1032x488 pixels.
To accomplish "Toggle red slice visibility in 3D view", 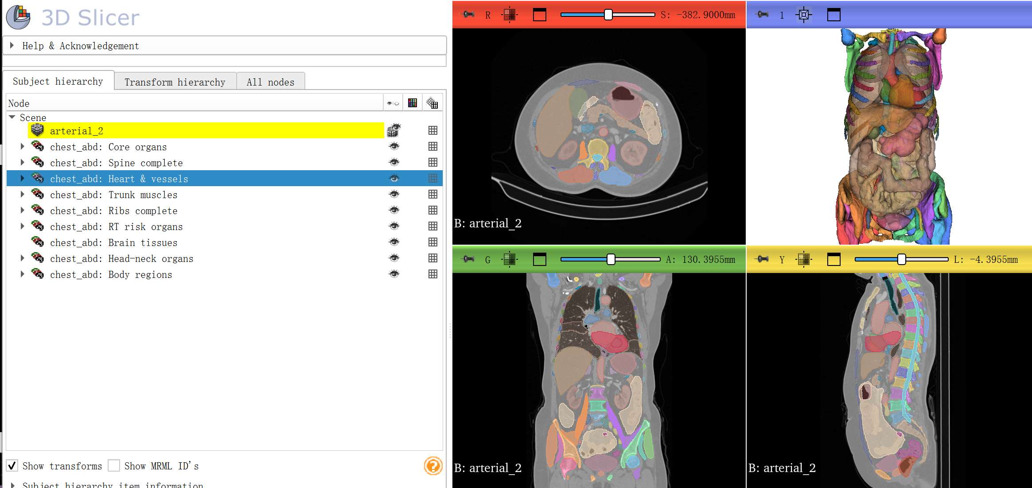I will point(510,15).
